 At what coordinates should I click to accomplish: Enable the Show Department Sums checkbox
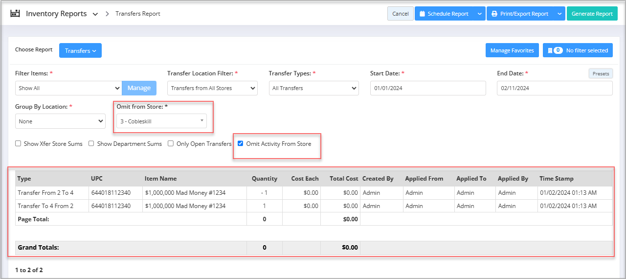point(91,143)
